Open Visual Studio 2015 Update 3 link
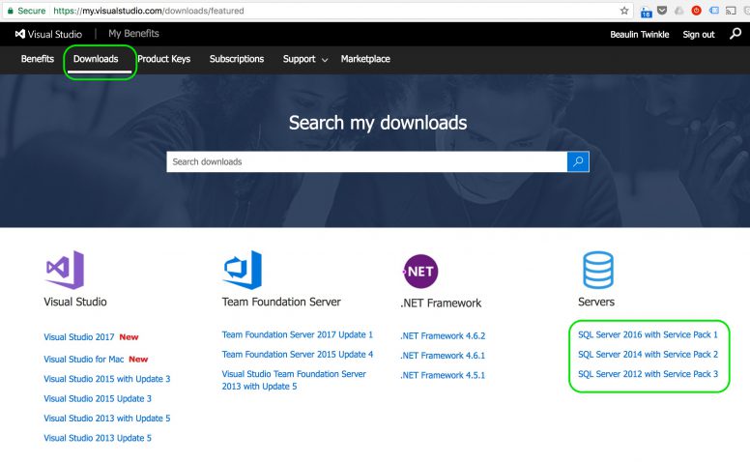The width and height of the screenshot is (750, 462). point(98,398)
